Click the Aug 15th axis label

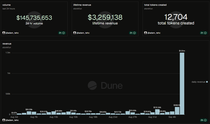point(73,117)
